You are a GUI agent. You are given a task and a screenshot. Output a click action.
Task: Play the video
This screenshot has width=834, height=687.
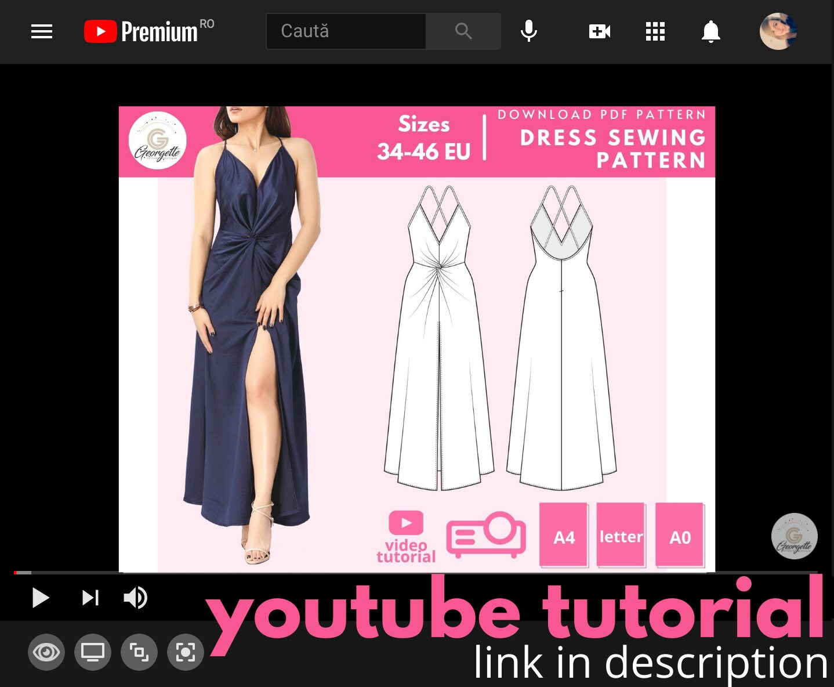(x=40, y=598)
